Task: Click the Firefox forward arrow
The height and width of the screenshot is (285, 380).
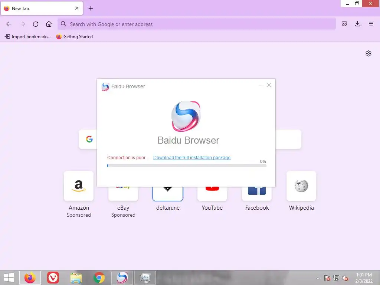Action: pyautogui.click(x=22, y=24)
